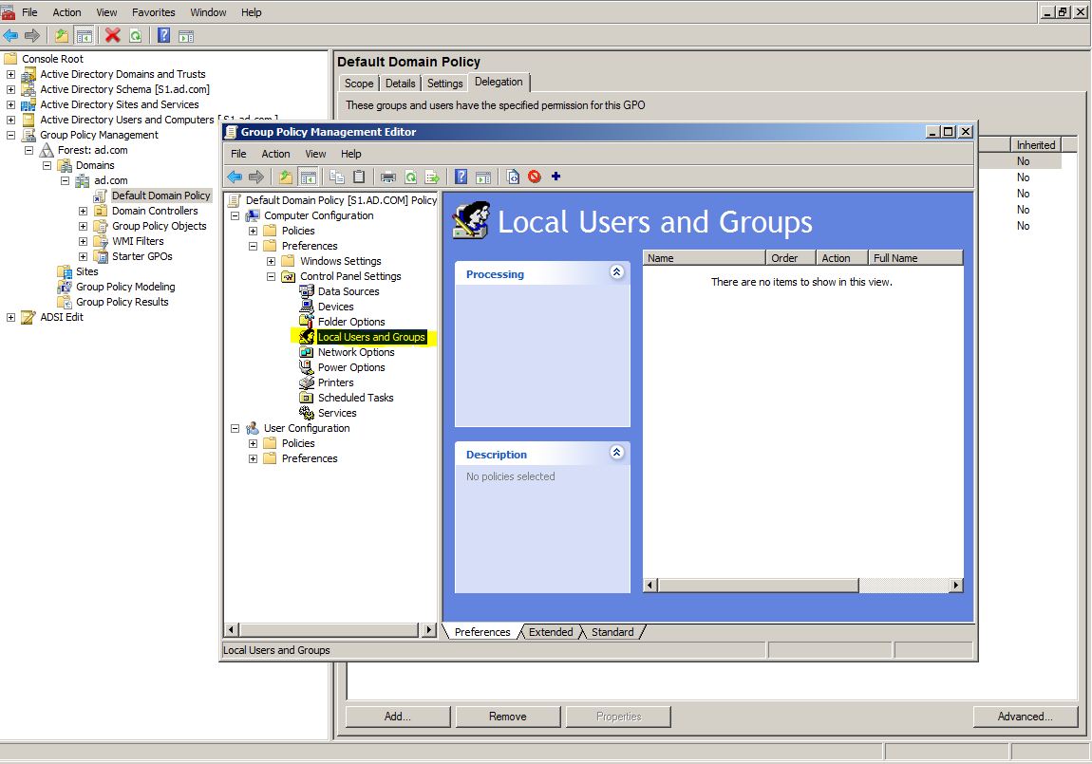Expand Group Policy Objects node
The image size is (1092, 764).
83,226
